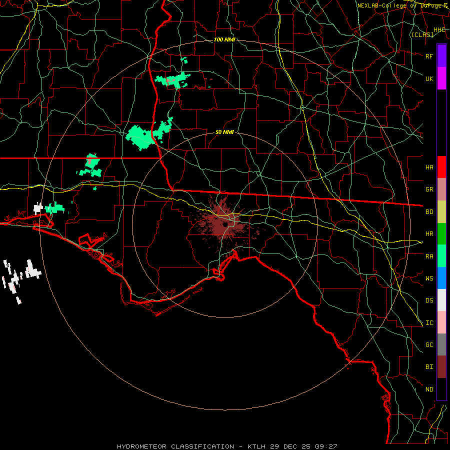The height and width of the screenshot is (450, 450).
Task: Click the ND legend label
Action: pos(429,389)
